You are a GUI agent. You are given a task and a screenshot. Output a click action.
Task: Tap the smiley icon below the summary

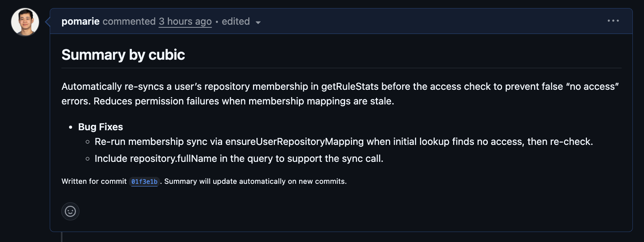pyautogui.click(x=70, y=211)
